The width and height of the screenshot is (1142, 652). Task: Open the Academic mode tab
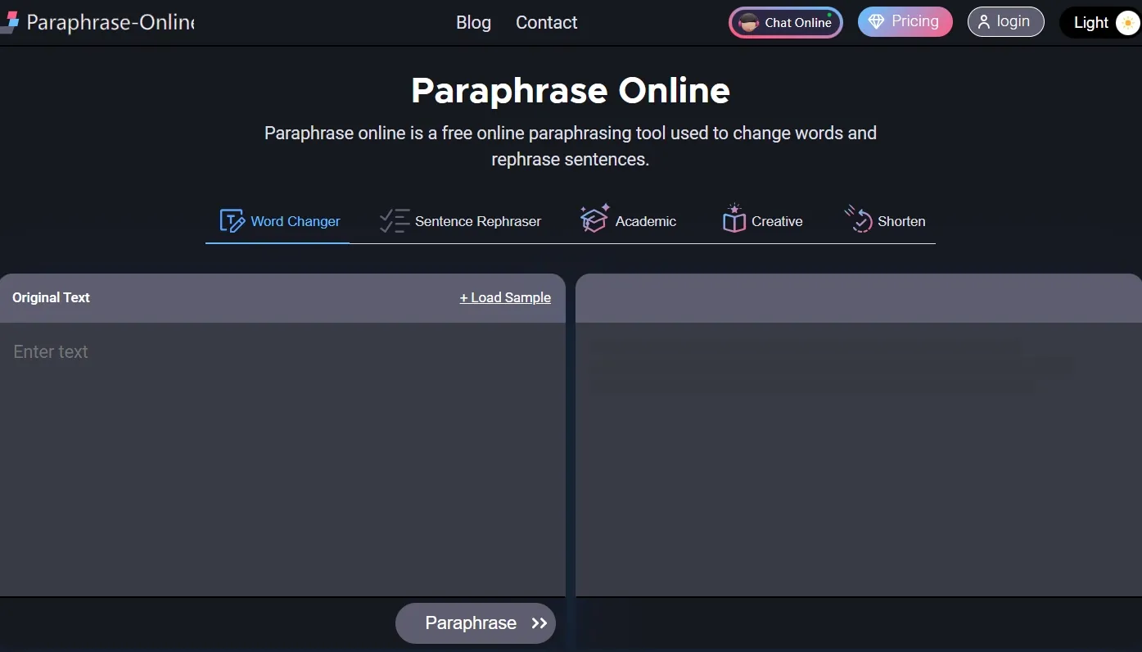click(628, 221)
